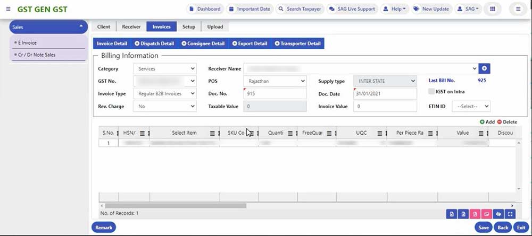The width and height of the screenshot is (532, 236).
Task: Open the left sidebar hamburger menu
Action: [8, 9]
